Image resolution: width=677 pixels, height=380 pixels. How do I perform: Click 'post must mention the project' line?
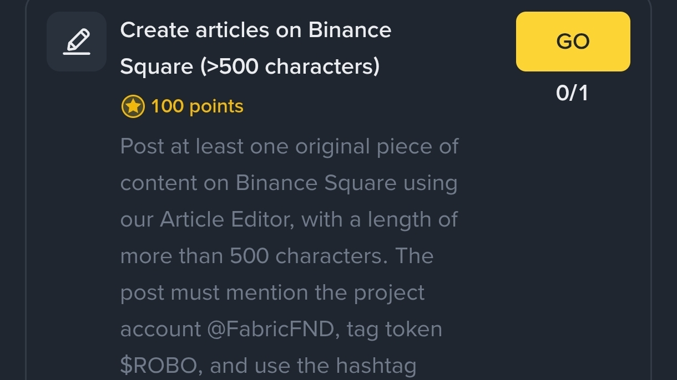[272, 293]
